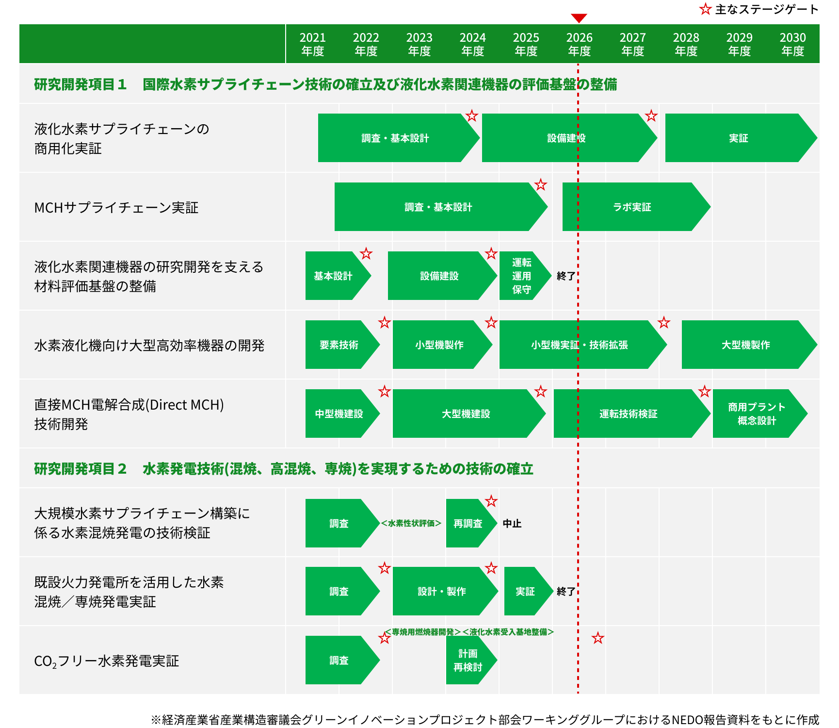The width and height of the screenshot is (839, 728).
Task: Click the star icon in the 主なステージゲート legend
Action: point(705,9)
